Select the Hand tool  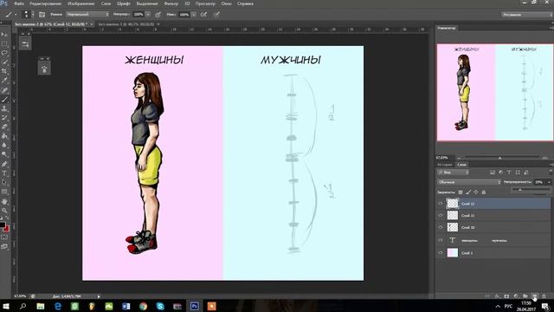[x=4, y=201]
